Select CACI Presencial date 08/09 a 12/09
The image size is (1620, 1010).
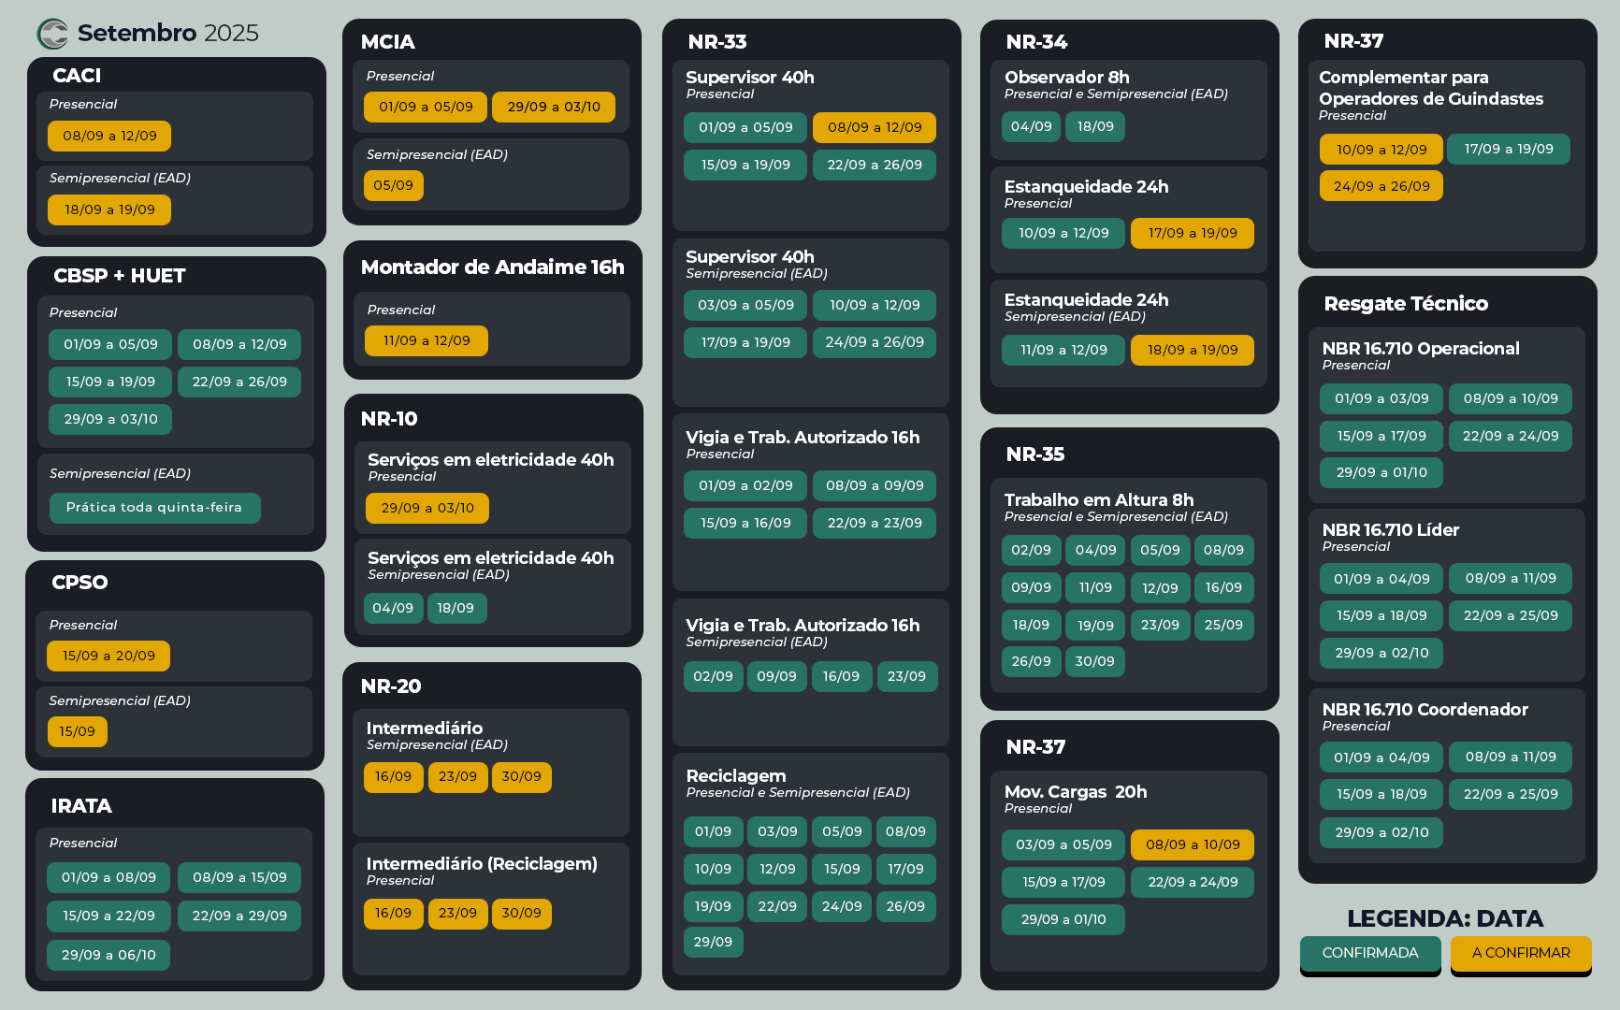click(x=109, y=136)
